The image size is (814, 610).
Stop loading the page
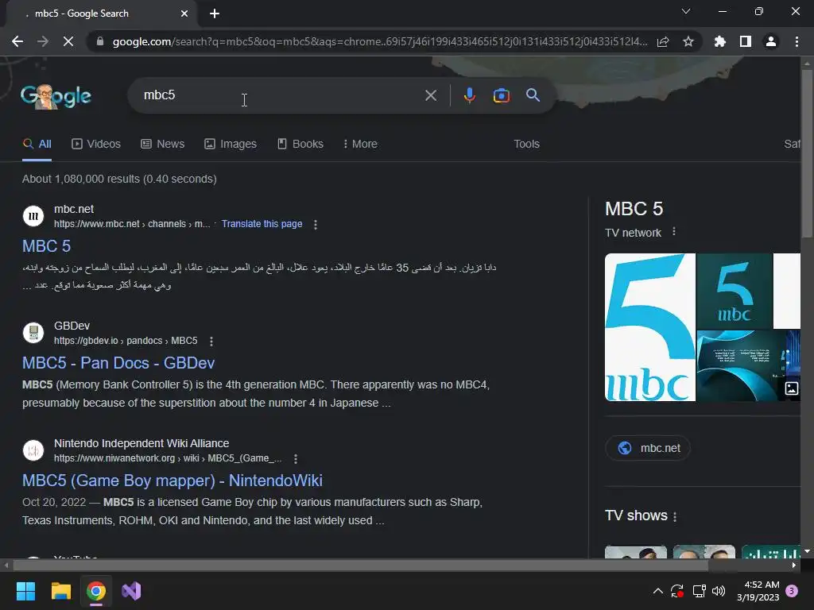click(68, 41)
